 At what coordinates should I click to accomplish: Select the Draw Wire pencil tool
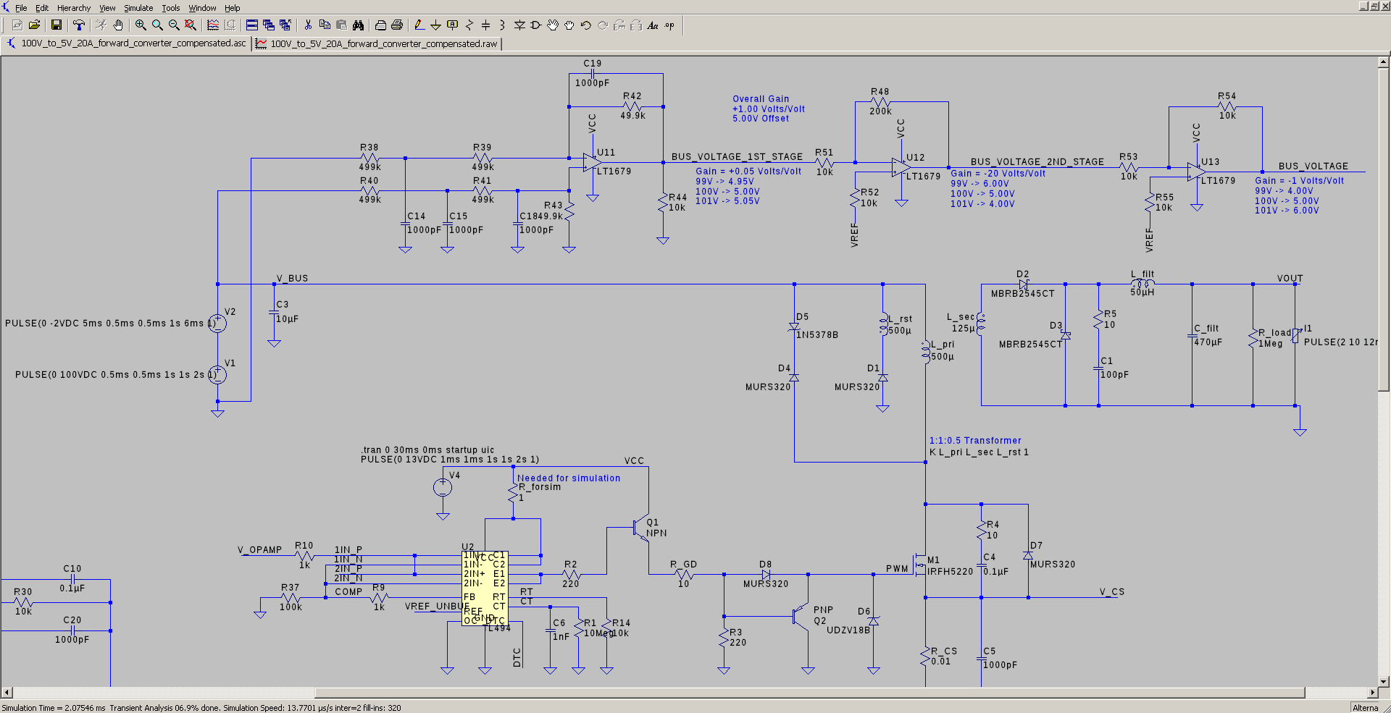coord(419,25)
